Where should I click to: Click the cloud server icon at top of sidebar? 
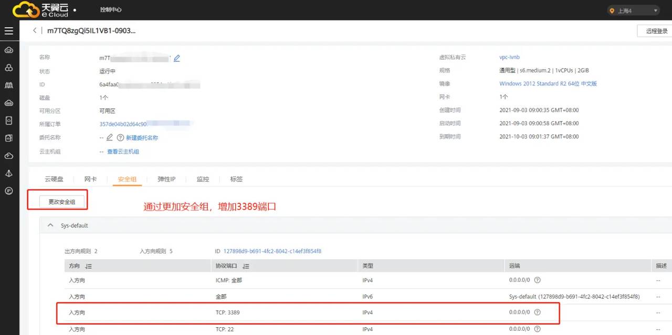8,50
